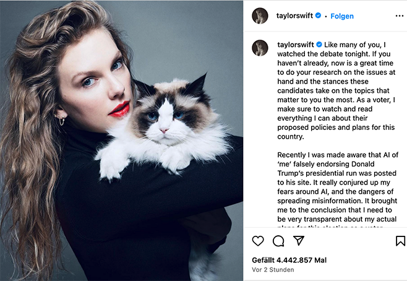The image size is (407, 281).
Task: Click the paragraph starting Recently I was made aware
Action: [338, 189]
